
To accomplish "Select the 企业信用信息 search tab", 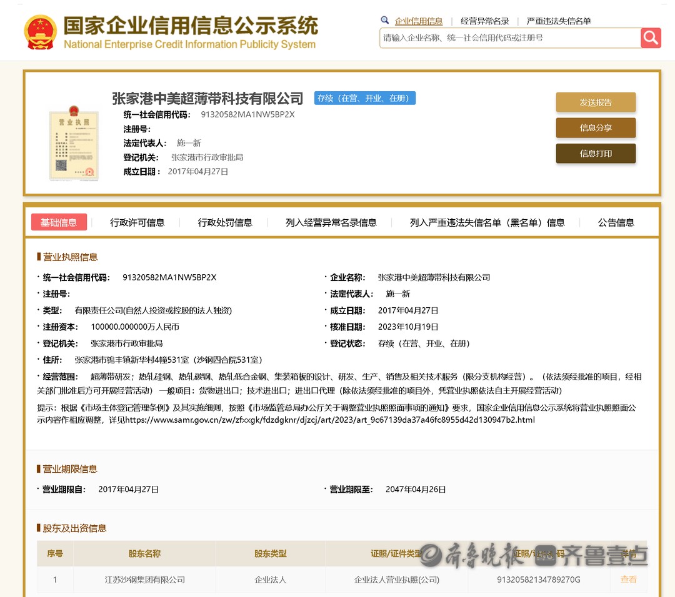I will click(x=418, y=21).
